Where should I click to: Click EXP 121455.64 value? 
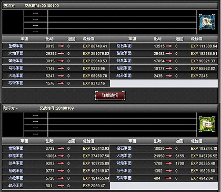coord(96,178)
